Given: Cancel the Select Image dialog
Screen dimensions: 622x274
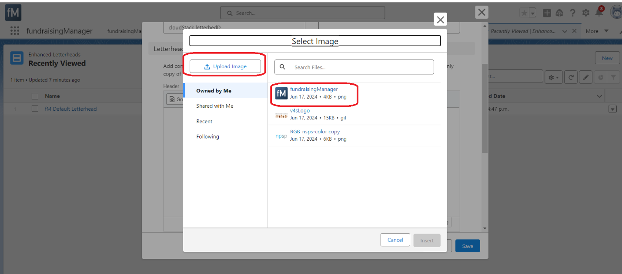Looking at the screenshot, I should (395, 240).
